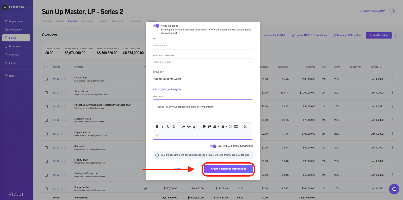Apply strikethrough formatting in the editor
The image size is (403, 200).
pos(174,127)
